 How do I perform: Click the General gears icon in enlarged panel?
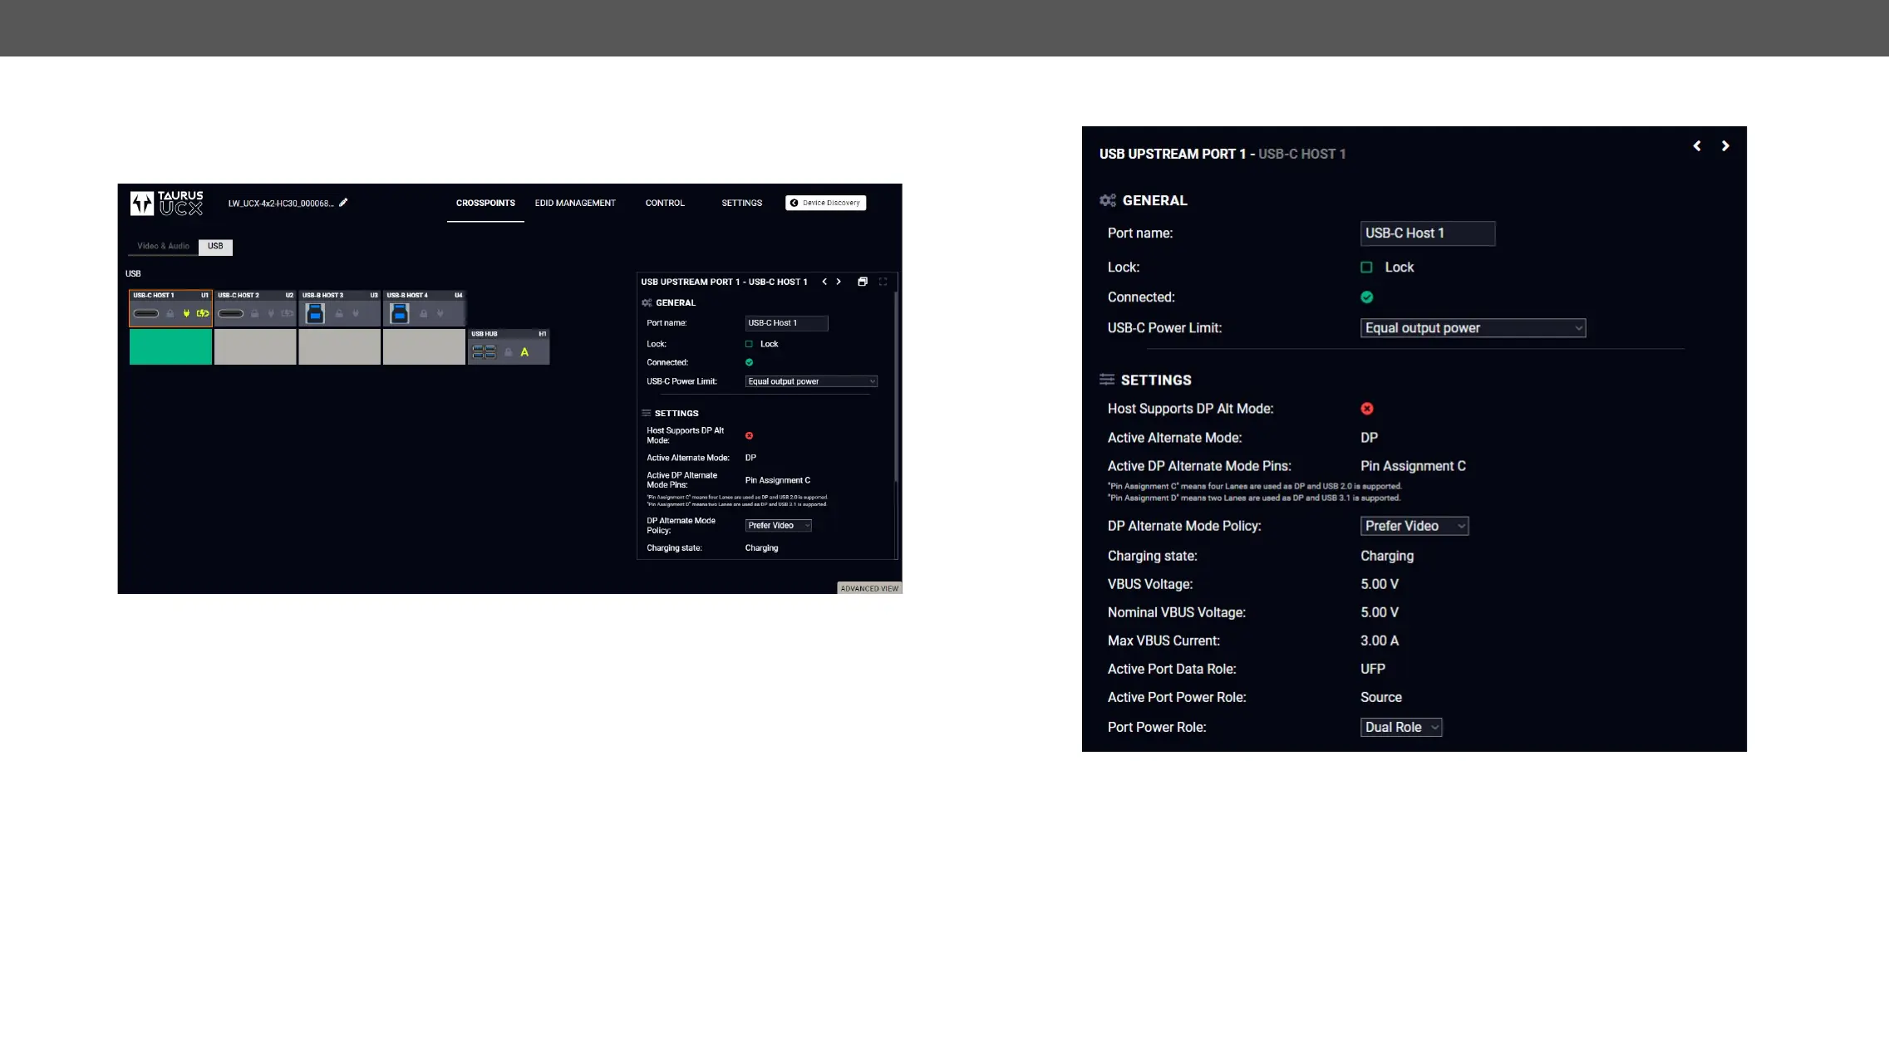(x=1108, y=200)
